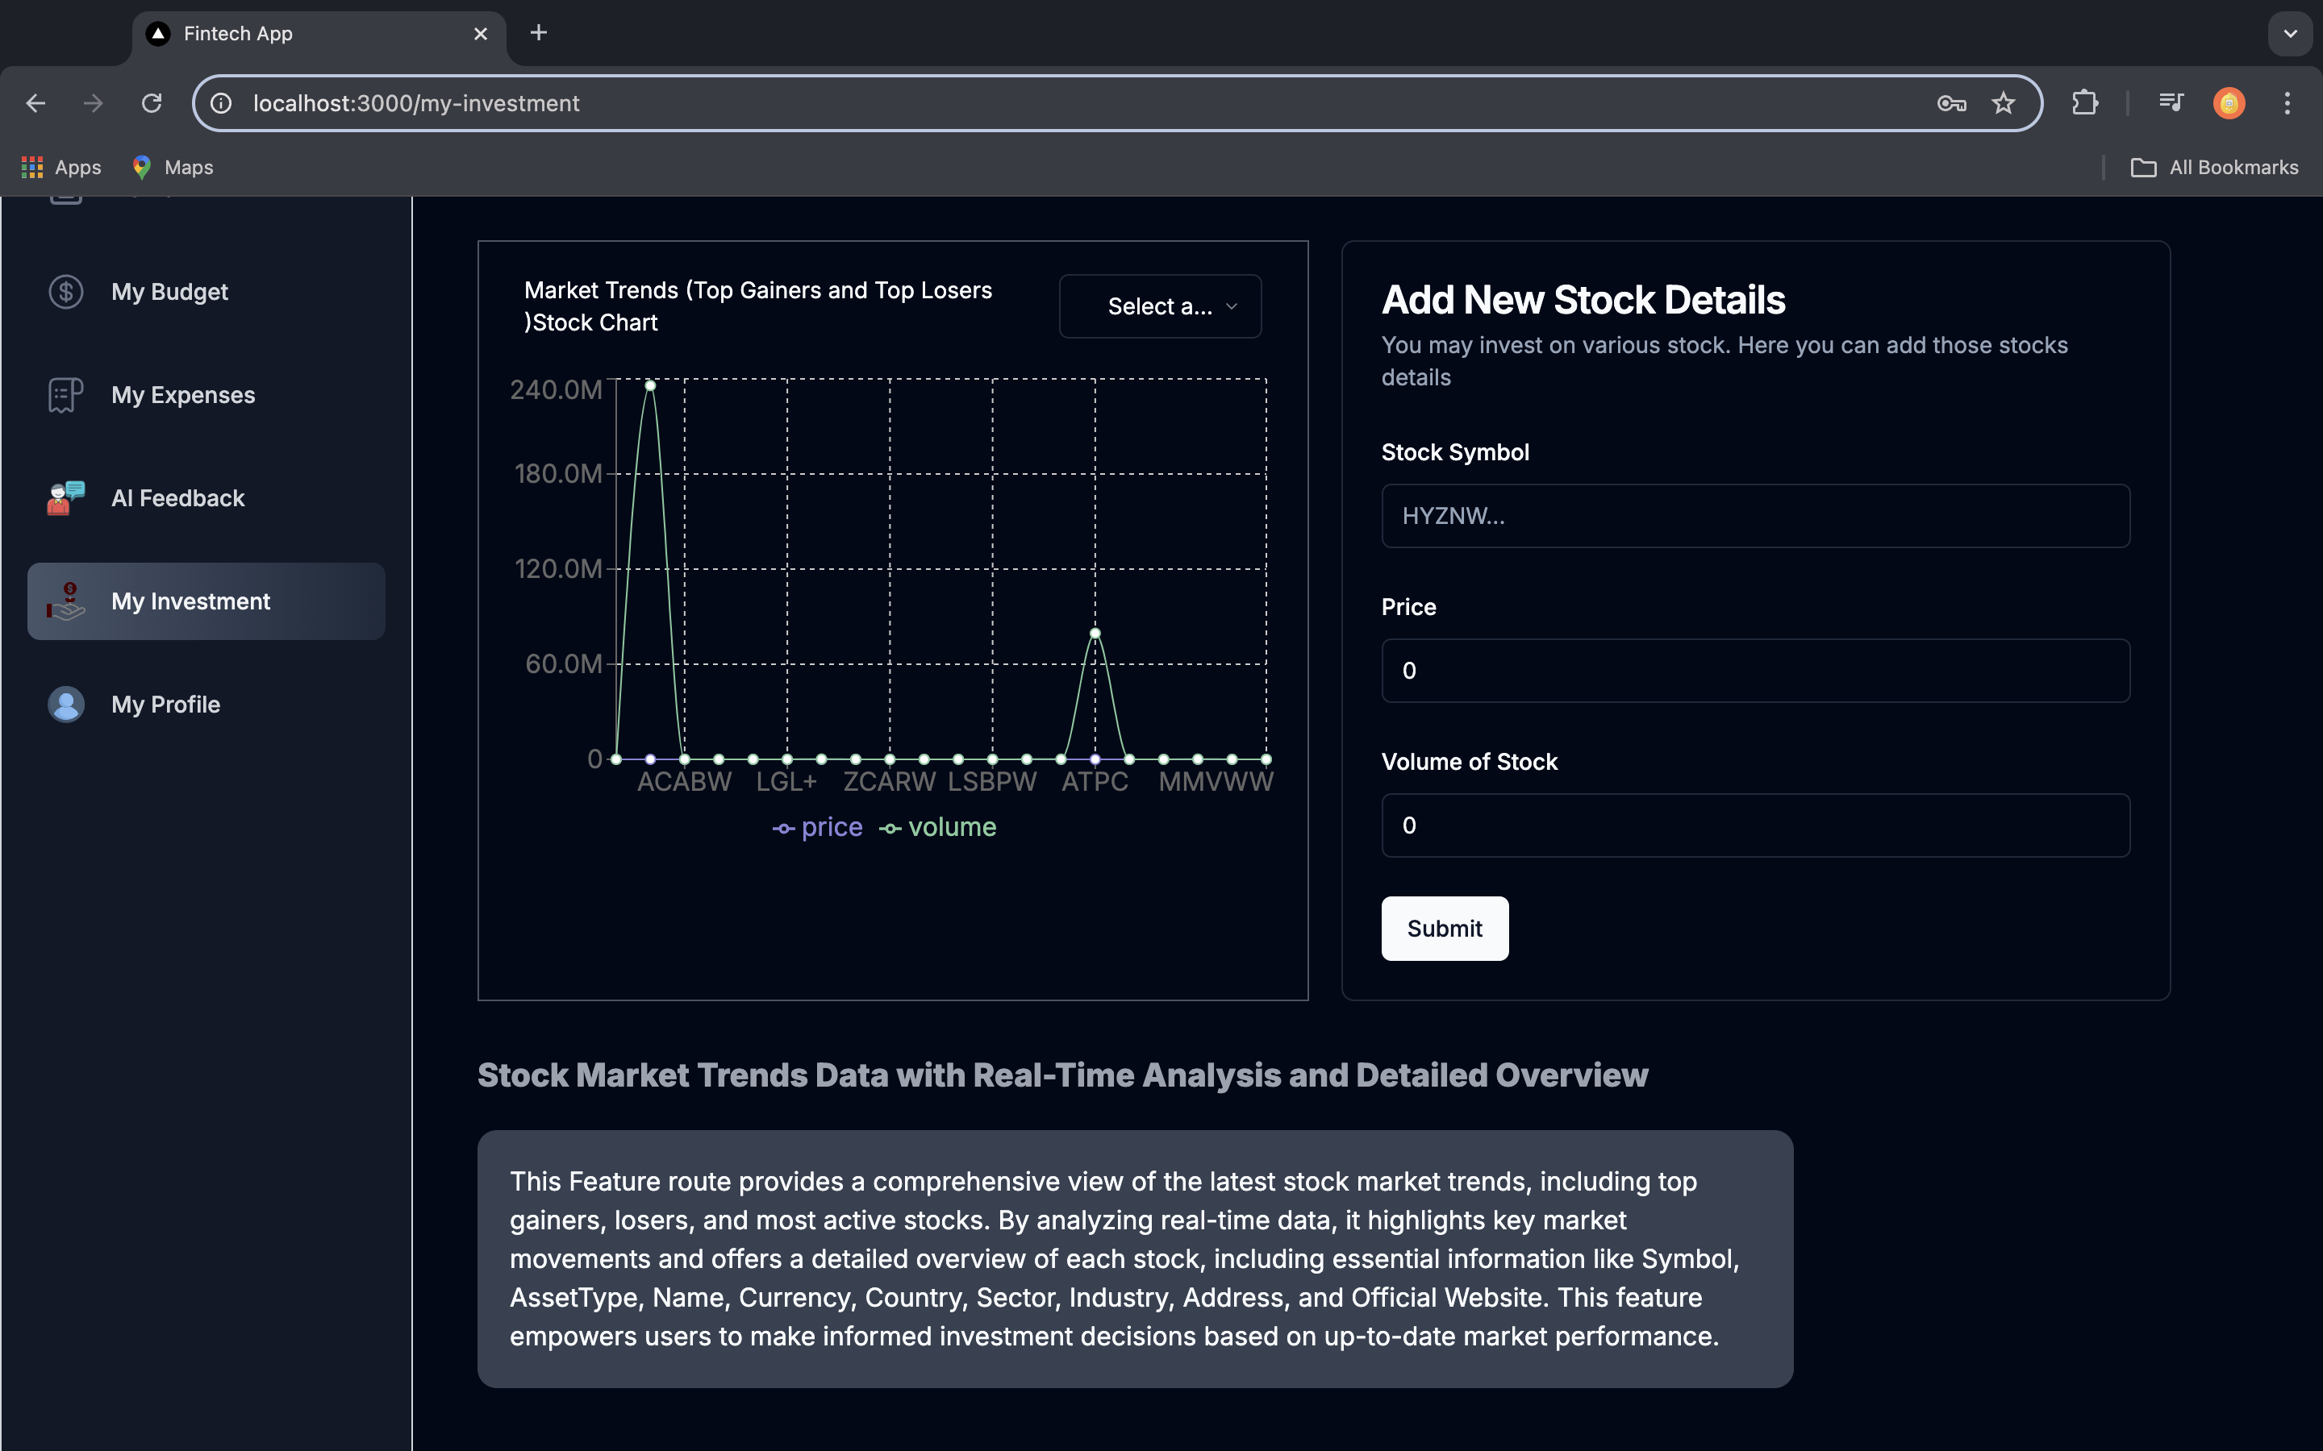
Task: Switch to the Fintech App tab
Action: click(x=317, y=34)
